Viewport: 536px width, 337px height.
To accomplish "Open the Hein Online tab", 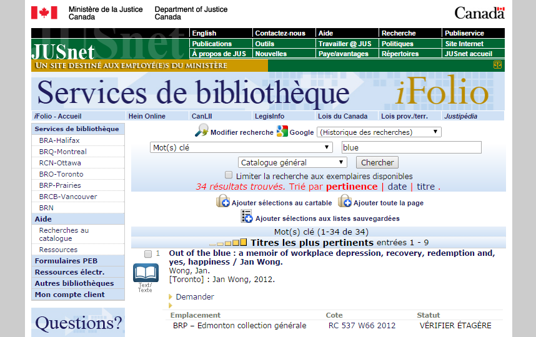I will [147, 116].
